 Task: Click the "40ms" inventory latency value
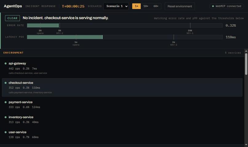point(35,122)
